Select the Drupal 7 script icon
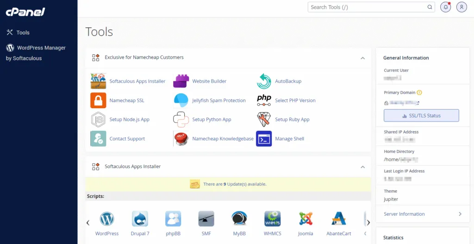Image resolution: width=474 pixels, height=244 pixels. click(140, 219)
